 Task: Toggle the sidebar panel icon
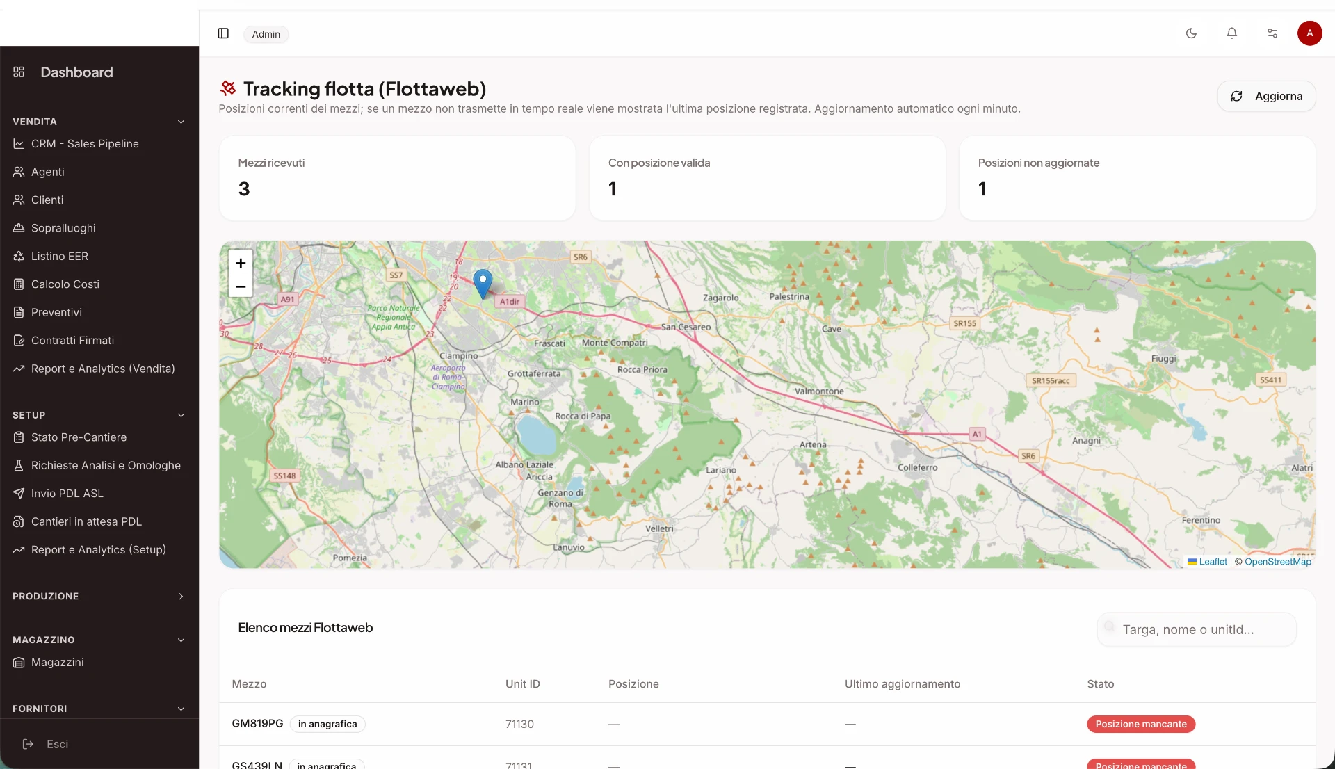[x=223, y=33]
